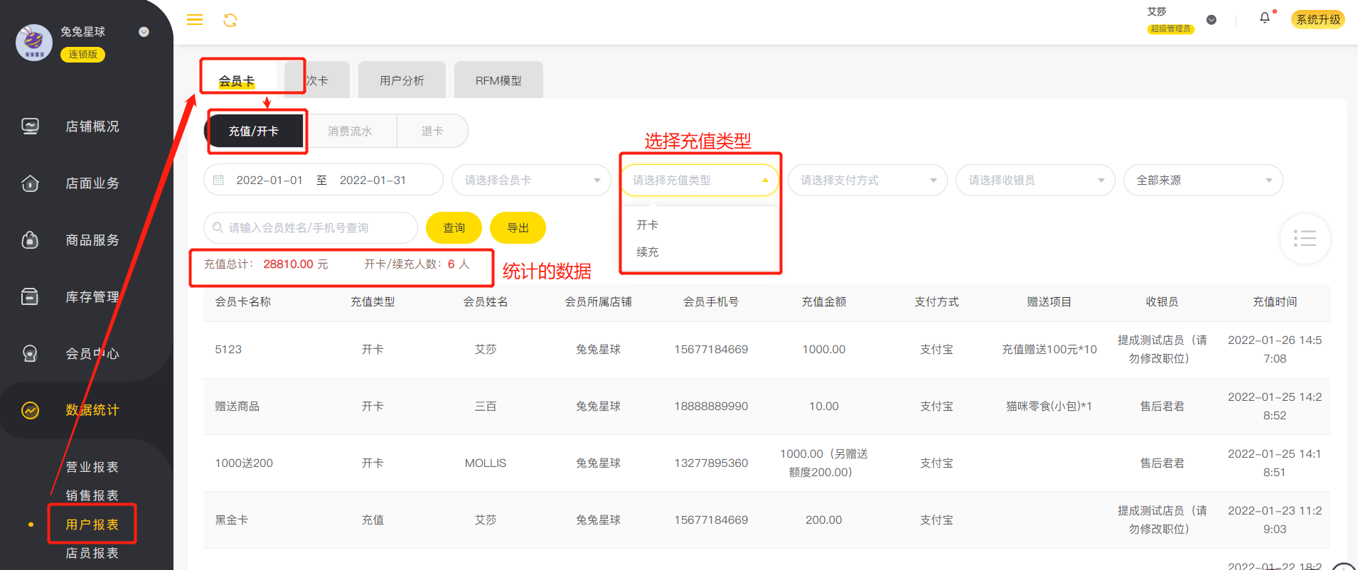
Task: Click the calendar icon in date range
Action: [219, 181]
